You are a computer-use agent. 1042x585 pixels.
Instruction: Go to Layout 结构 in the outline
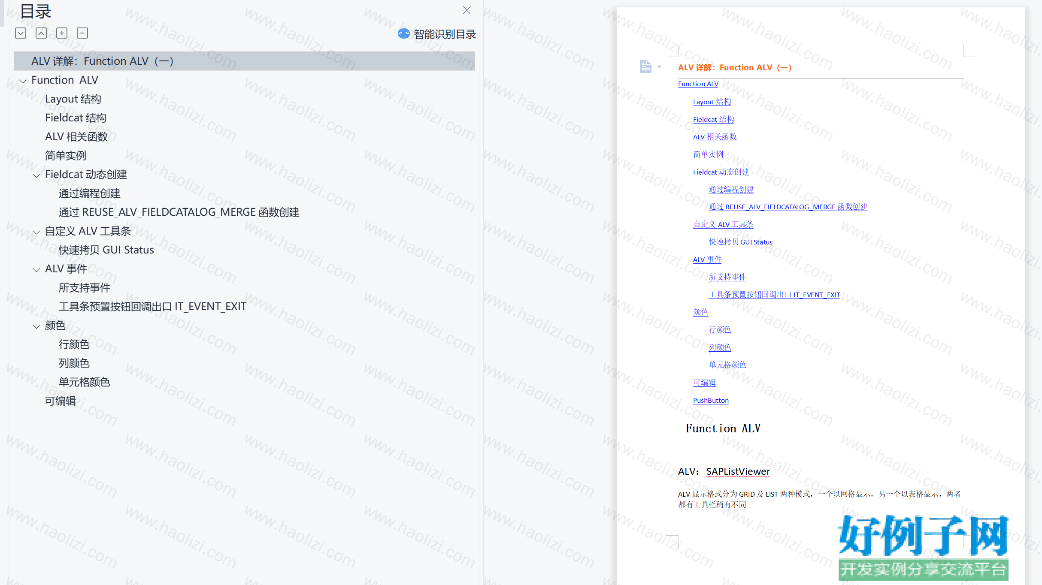coord(73,99)
